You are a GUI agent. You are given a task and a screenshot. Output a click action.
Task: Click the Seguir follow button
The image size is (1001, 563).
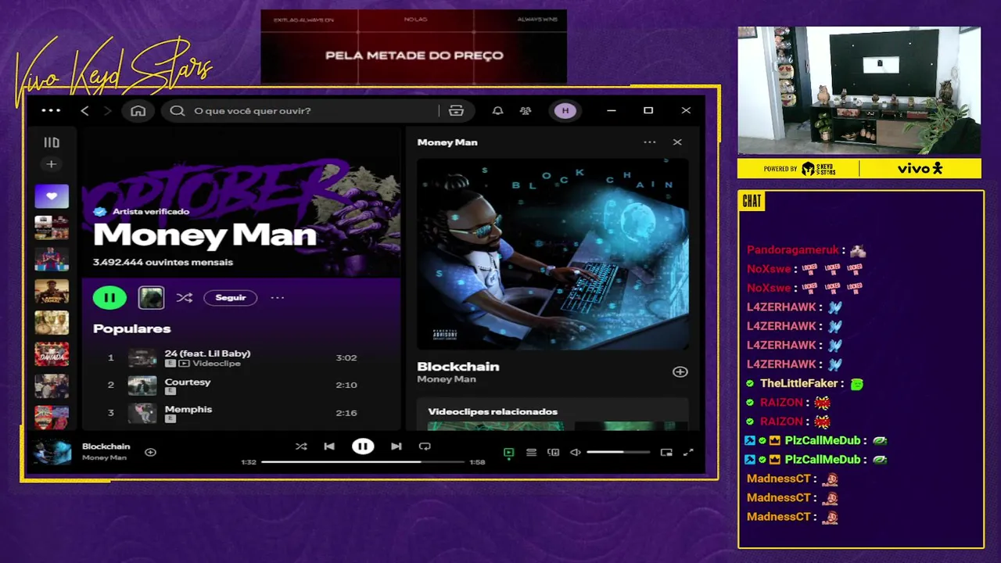tap(231, 297)
